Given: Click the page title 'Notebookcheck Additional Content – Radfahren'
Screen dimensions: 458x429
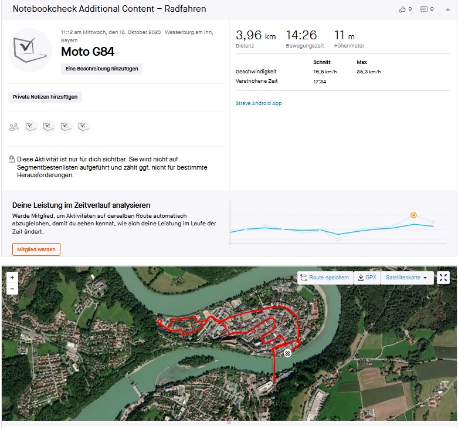Looking at the screenshot, I should point(110,9).
